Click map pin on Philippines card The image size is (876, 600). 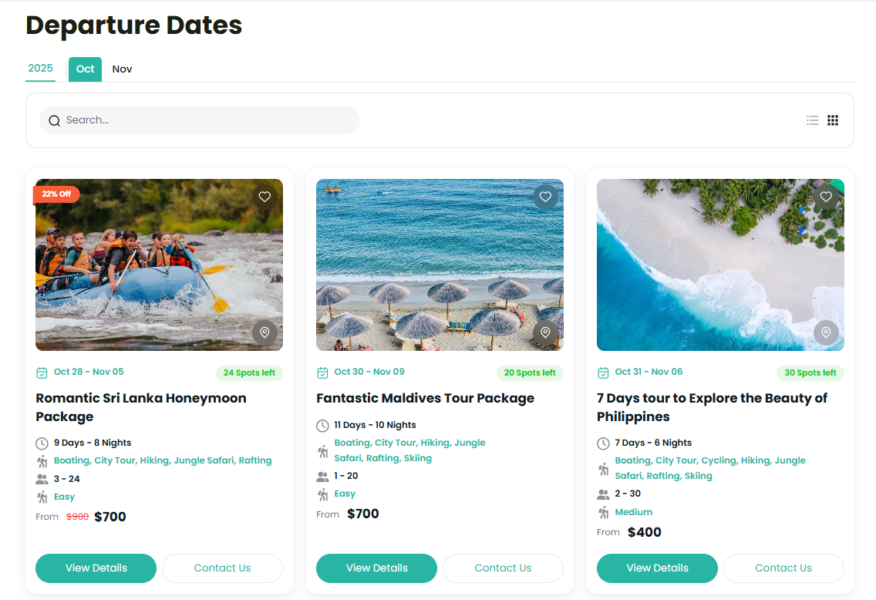click(x=826, y=332)
